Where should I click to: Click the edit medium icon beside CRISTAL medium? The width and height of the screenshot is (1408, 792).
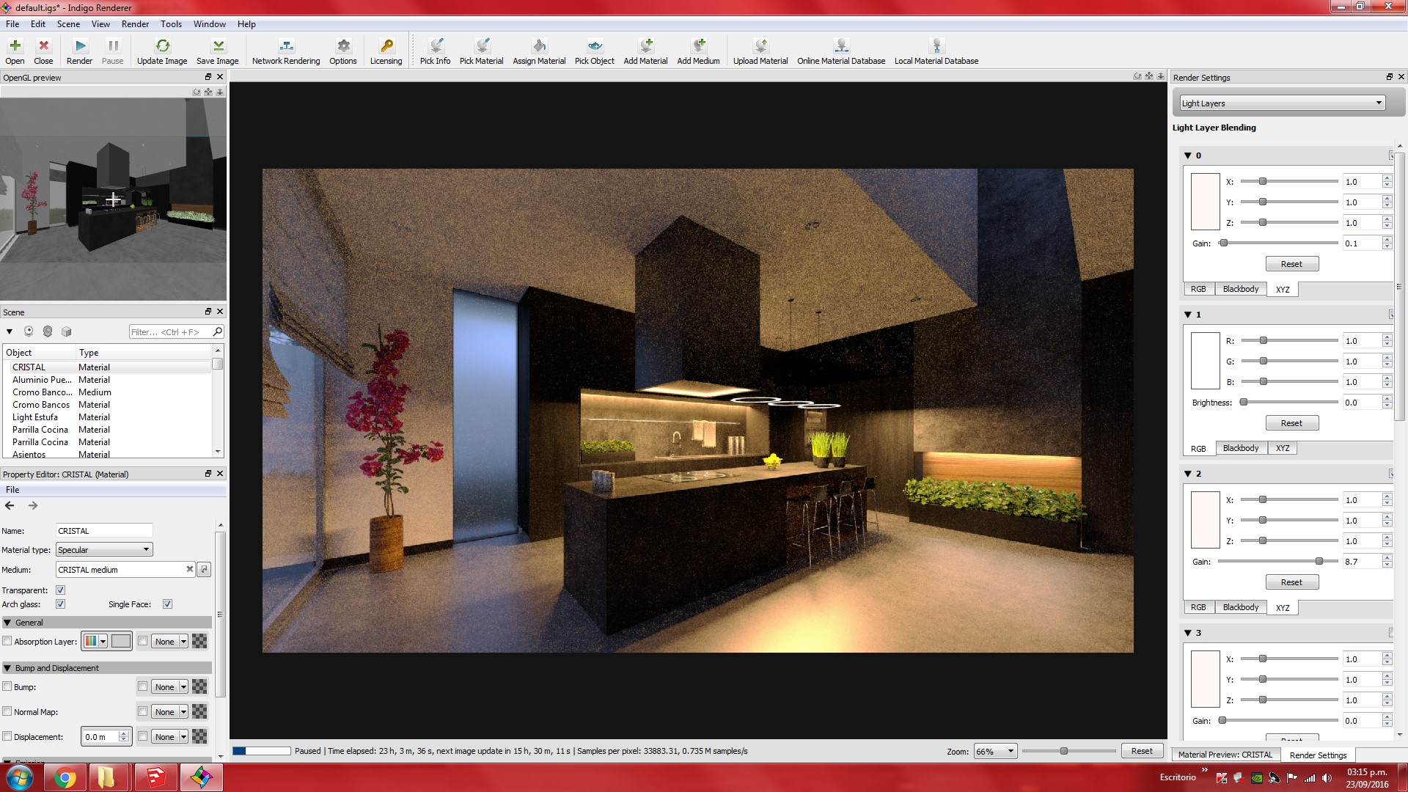click(204, 569)
